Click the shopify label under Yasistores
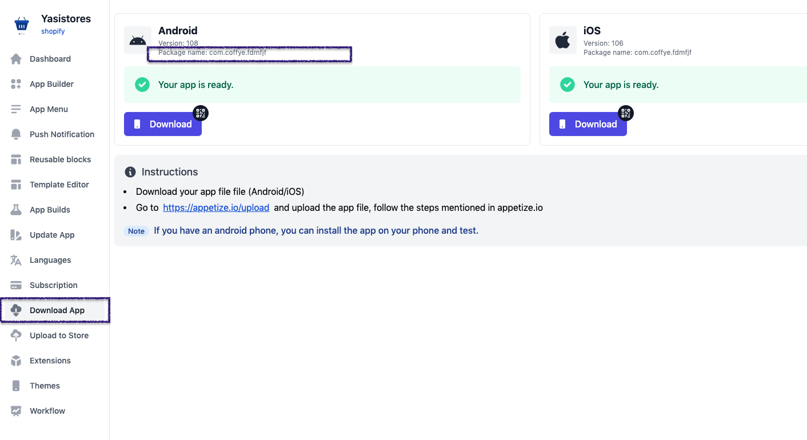This screenshot has width=807, height=440. coord(53,31)
